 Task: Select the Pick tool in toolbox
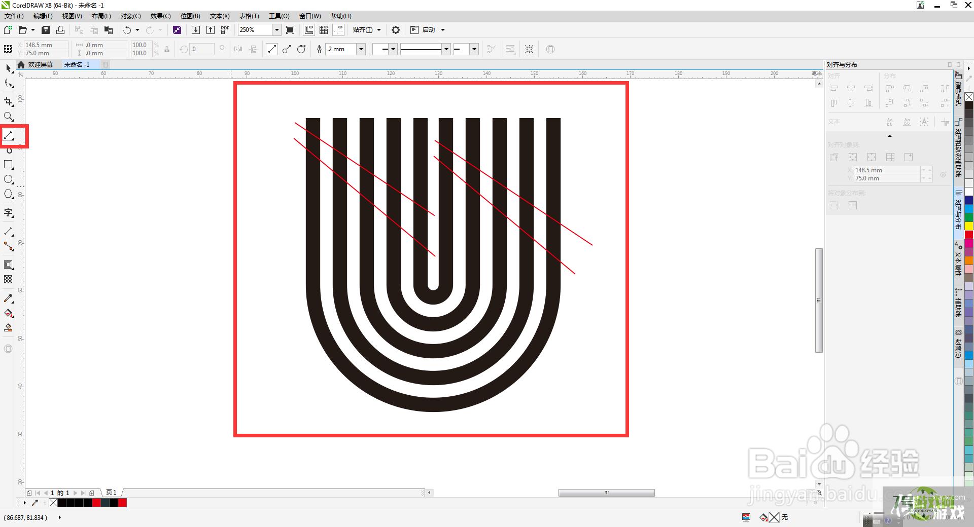[9, 68]
